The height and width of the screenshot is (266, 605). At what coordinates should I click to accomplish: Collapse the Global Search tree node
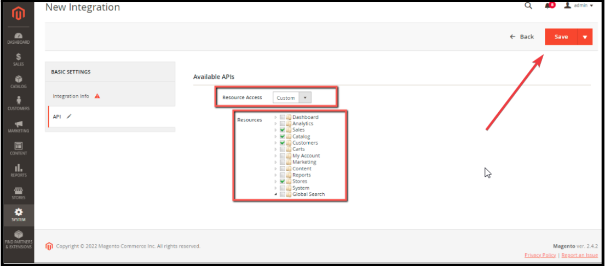coord(275,194)
